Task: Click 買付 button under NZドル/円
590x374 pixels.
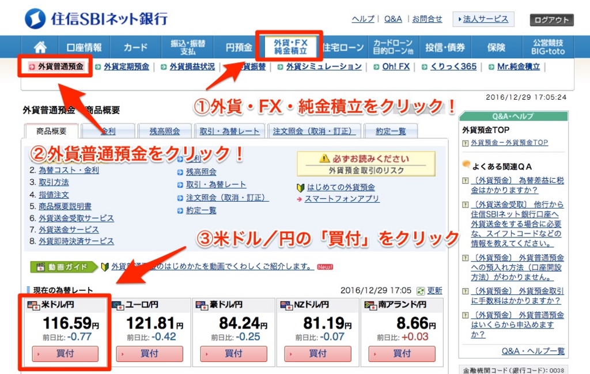Action: click(x=318, y=354)
